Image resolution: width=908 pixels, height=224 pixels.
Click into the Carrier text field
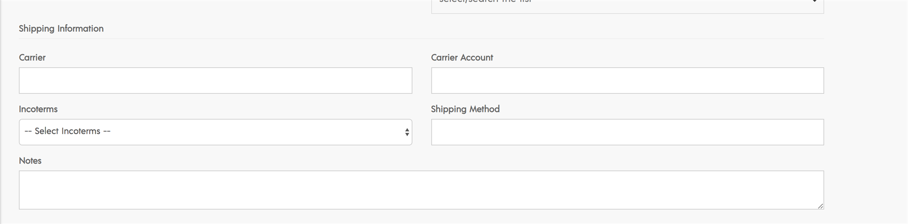tap(215, 80)
